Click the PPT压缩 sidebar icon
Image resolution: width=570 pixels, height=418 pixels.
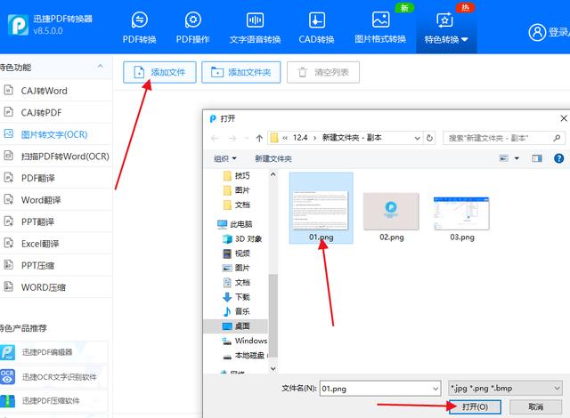click(x=8, y=265)
